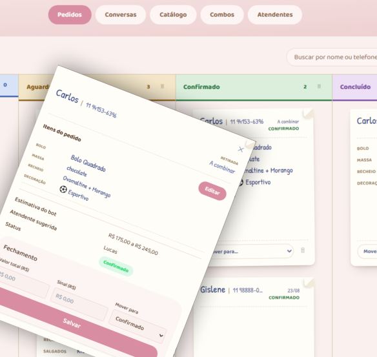Click the pause icon in Aguardando column header
The height and width of the screenshot is (357, 377).
coord(162,87)
